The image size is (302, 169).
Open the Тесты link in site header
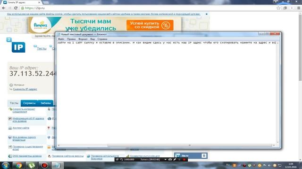tap(42, 48)
